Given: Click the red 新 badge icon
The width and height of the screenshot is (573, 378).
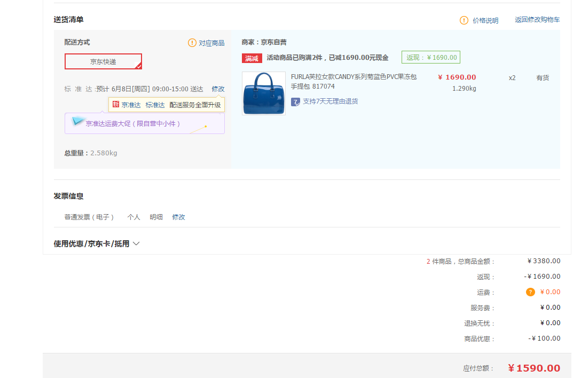Looking at the screenshot, I should point(116,105).
